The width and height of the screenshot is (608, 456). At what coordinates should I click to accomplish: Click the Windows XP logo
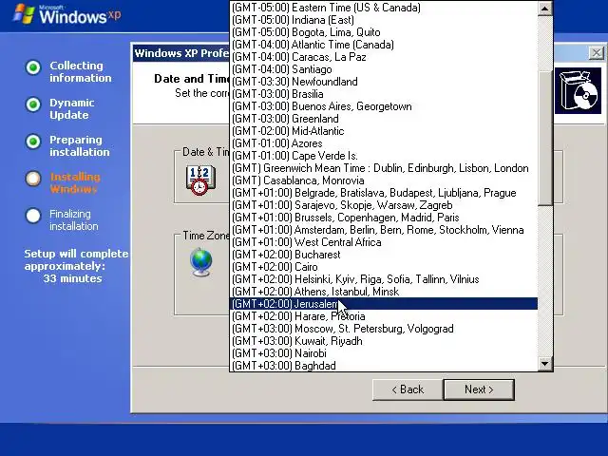click(66, 14)
